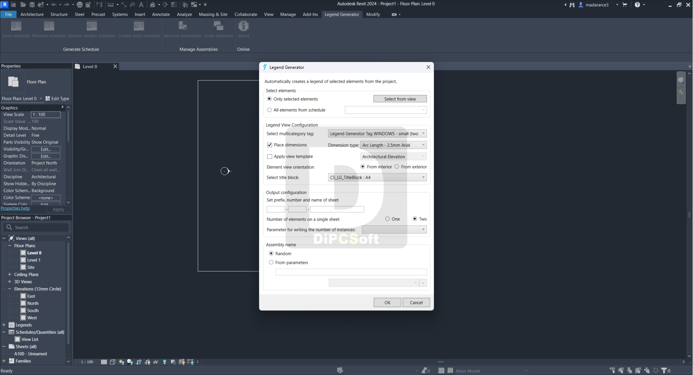Viewport: 693px width, 375px height.
Task: Open the number of instances parameter dropdown
Action: click(394, 230)
